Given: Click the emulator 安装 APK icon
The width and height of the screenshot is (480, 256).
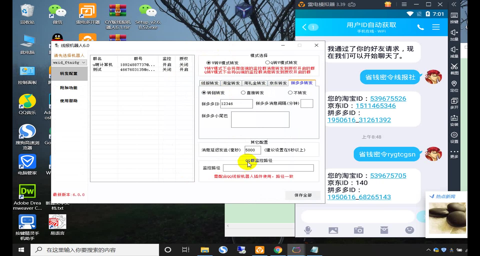Looking at the screenshot, I should pyautogui.click(x=454, y=120).
